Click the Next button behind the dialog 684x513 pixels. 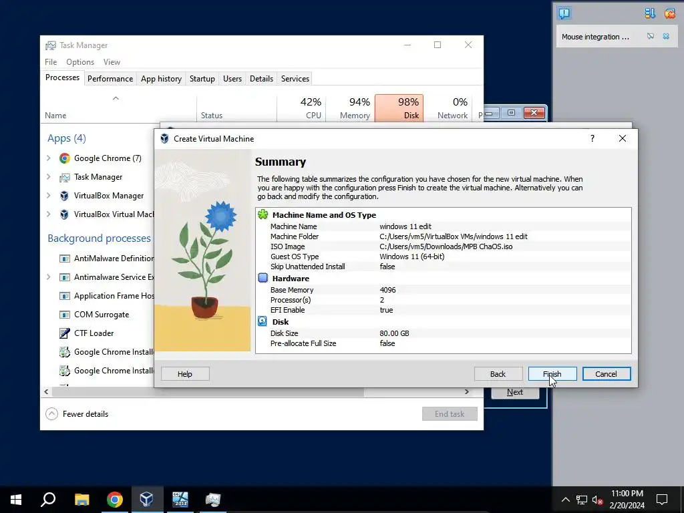click(515, 392)
